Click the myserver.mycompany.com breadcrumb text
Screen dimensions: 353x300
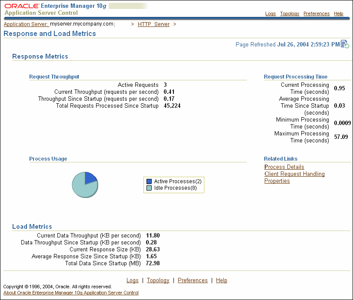pyautogui.click(x=82, y=24)
